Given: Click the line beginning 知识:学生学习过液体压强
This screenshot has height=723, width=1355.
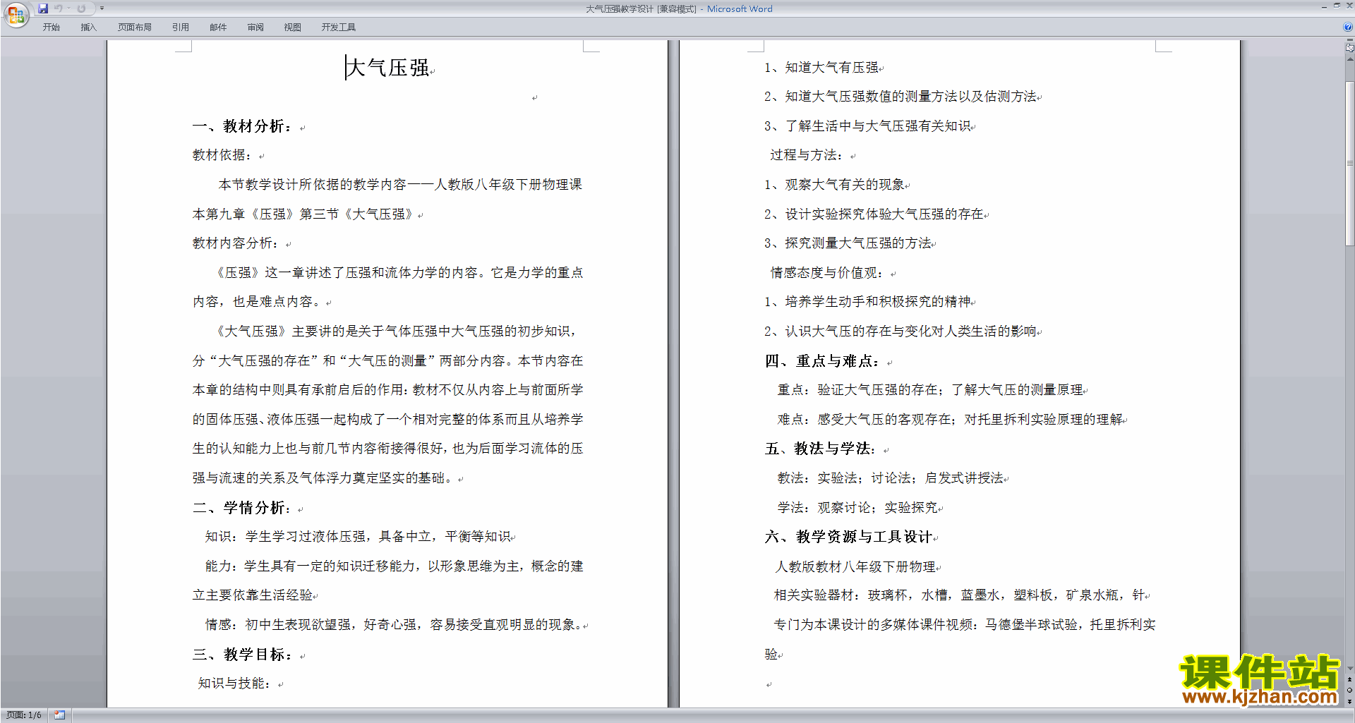Looking at the screenshot, I should click(x=359, y=537).
